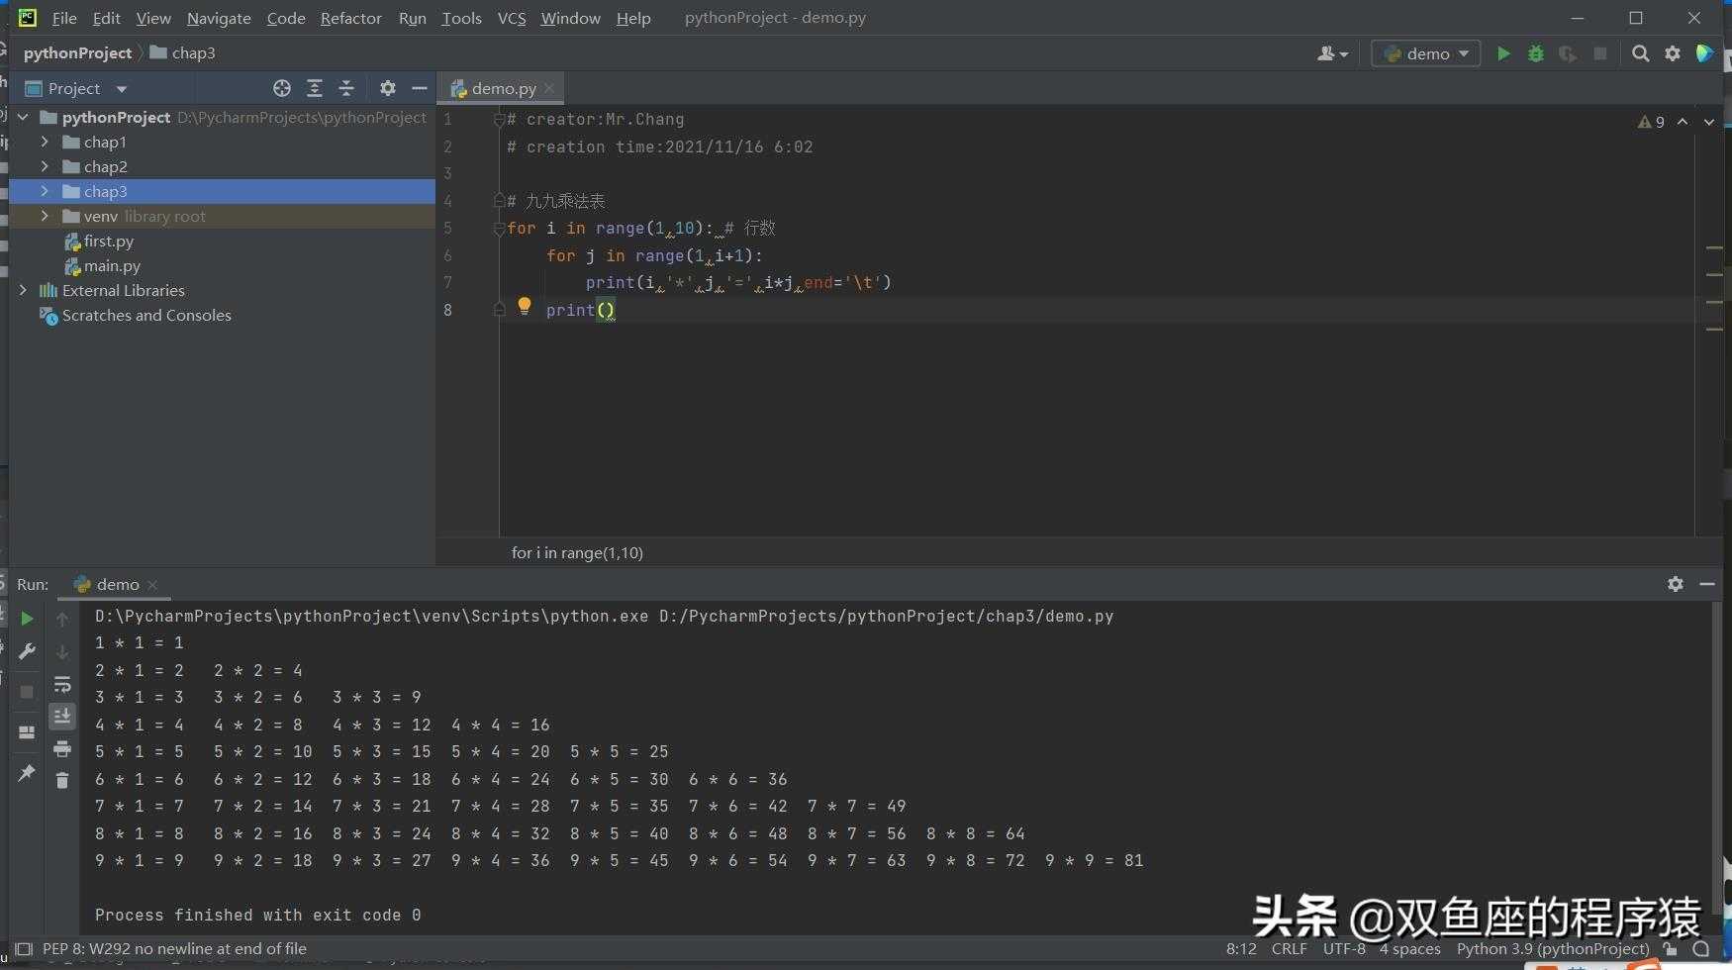
Task: Open the Navigate menu
Action: (x=219, y=18)
